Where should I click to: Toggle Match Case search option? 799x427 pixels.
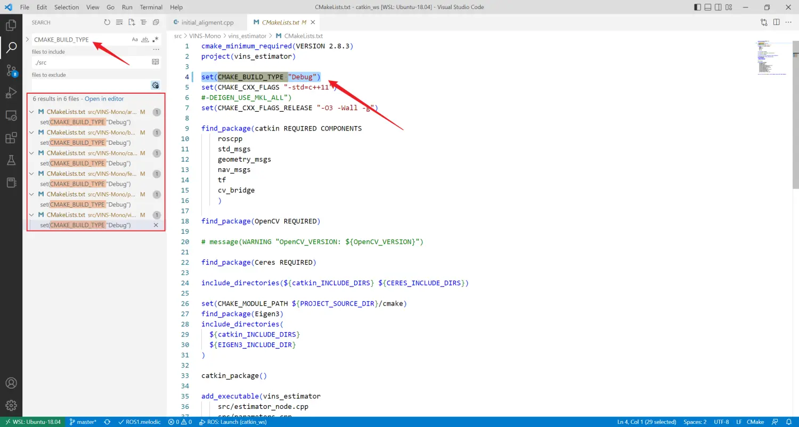tap(135, 39)
